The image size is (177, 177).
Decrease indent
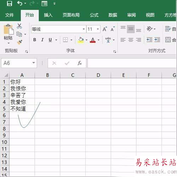point(149,40)
